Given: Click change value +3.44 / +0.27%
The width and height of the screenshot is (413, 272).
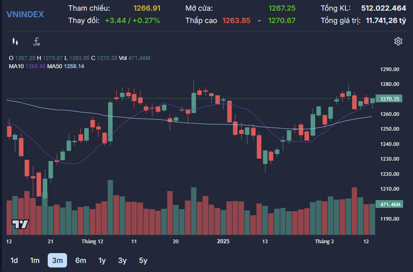Looking at the screenshot, I should coord(132,21).
